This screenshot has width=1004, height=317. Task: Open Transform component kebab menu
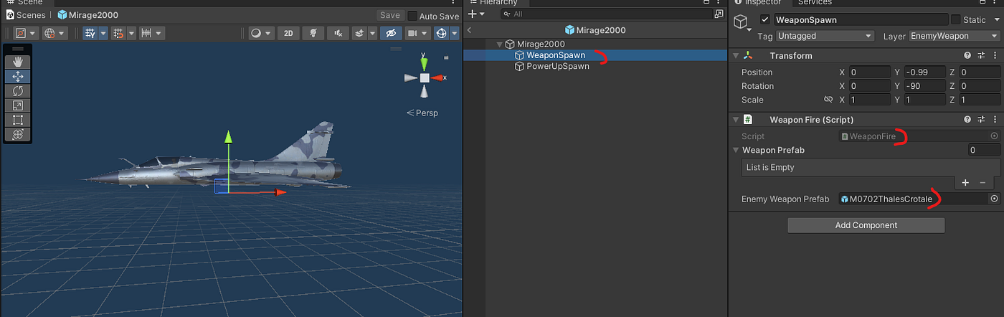[994, 56]
